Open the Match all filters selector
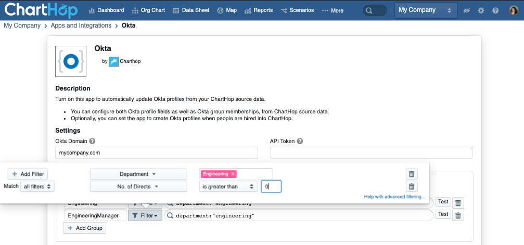Screen dimensions: 524x245 click(x=37, y=187)
